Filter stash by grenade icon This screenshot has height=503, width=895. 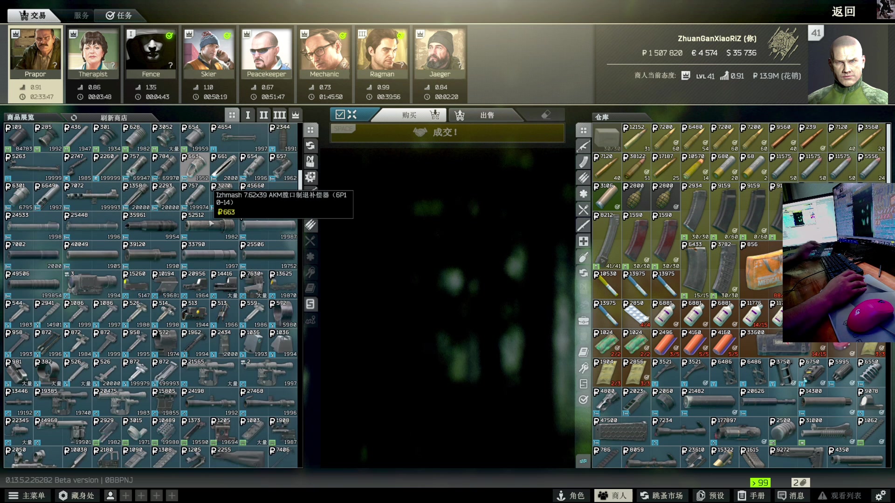click(583, 257)
